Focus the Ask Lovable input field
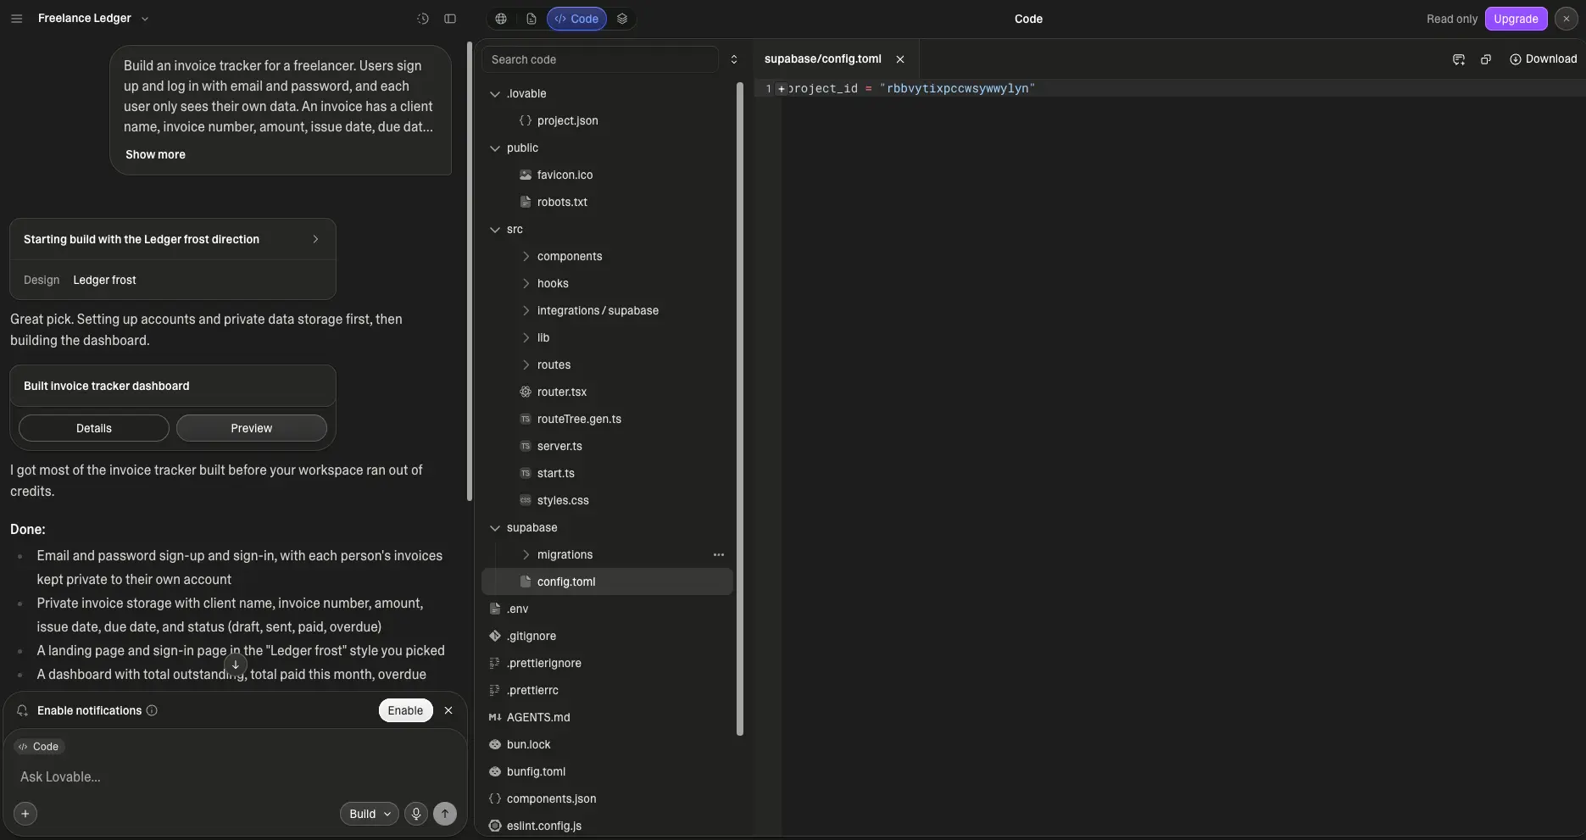This screenshot has height=840, width=1586. pyautogui.click(x=235, y=776)
